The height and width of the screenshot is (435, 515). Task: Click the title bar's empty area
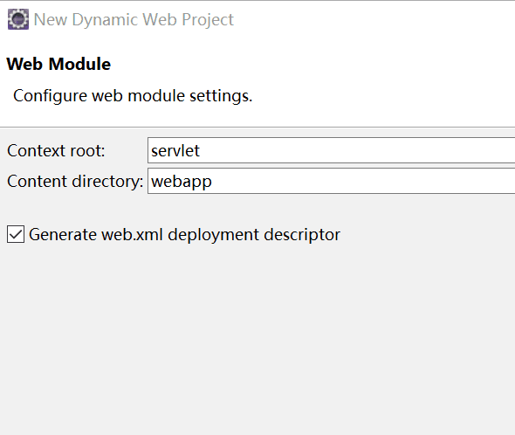(374, 20)
